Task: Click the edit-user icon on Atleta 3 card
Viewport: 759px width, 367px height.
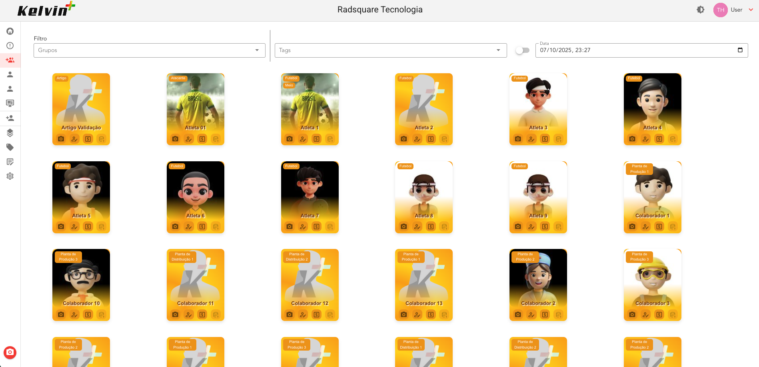Action: click(531, 139)
